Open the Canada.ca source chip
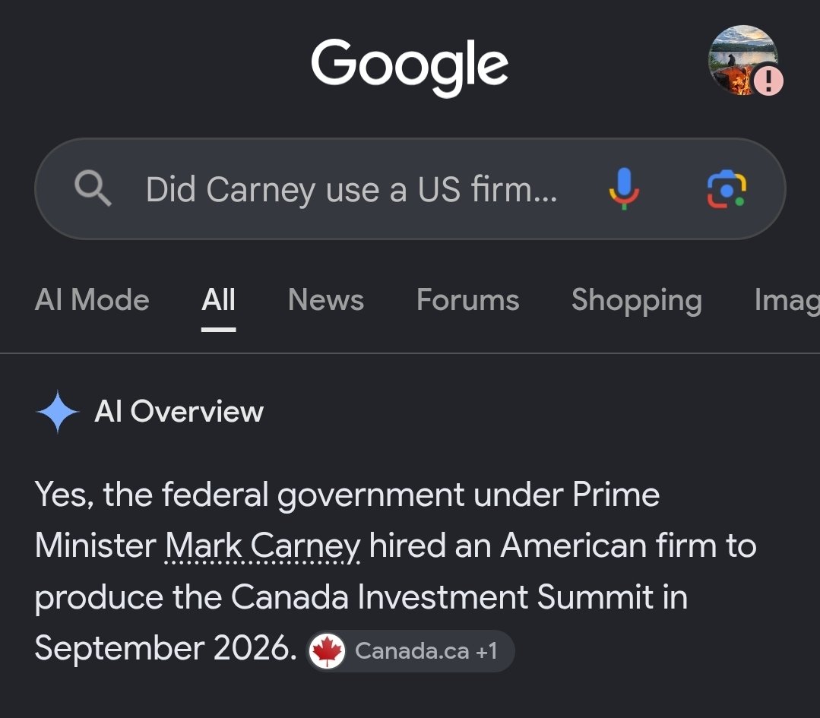The height and width of the screenshot is (718, 820). tap(410, 651)
